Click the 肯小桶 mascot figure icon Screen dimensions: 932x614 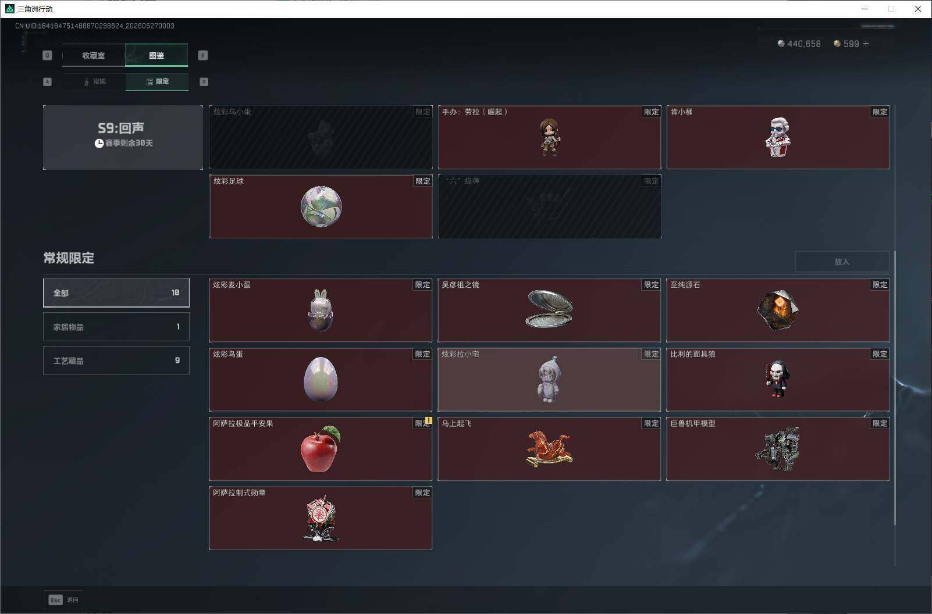pyautogui.click(x=778, y=138)
